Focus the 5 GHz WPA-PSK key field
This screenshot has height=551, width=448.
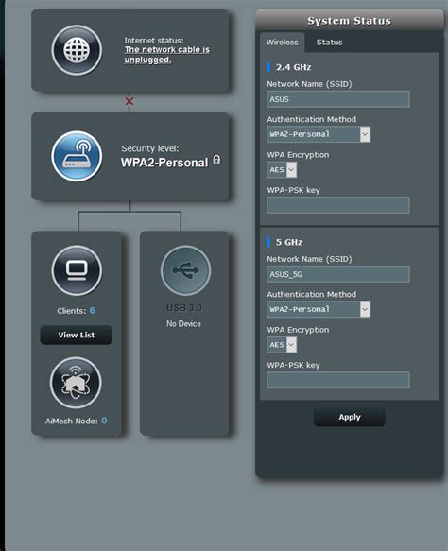click(x=338, y=380)
